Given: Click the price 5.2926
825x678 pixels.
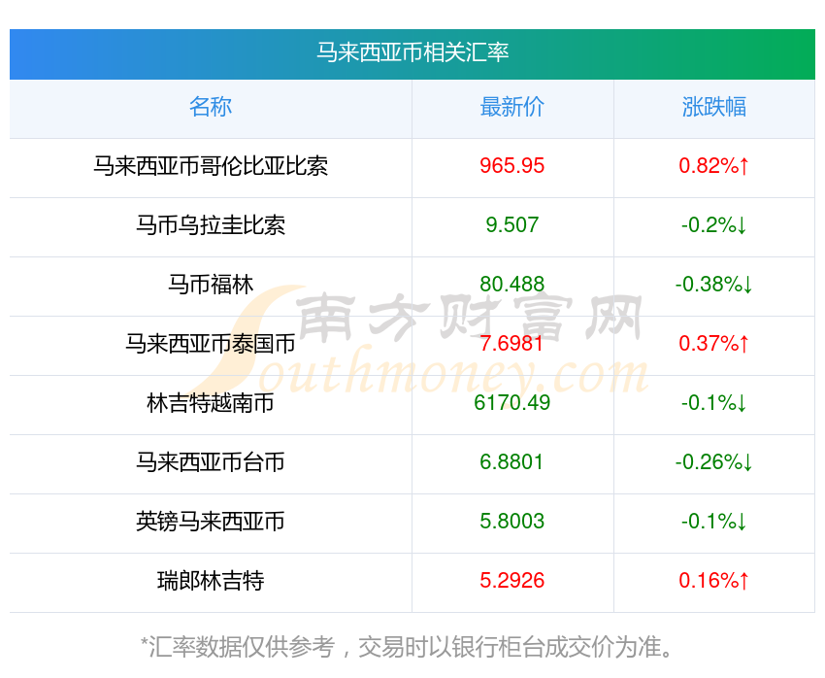Looking at the screenshot, I should click(x=511, y=581).
